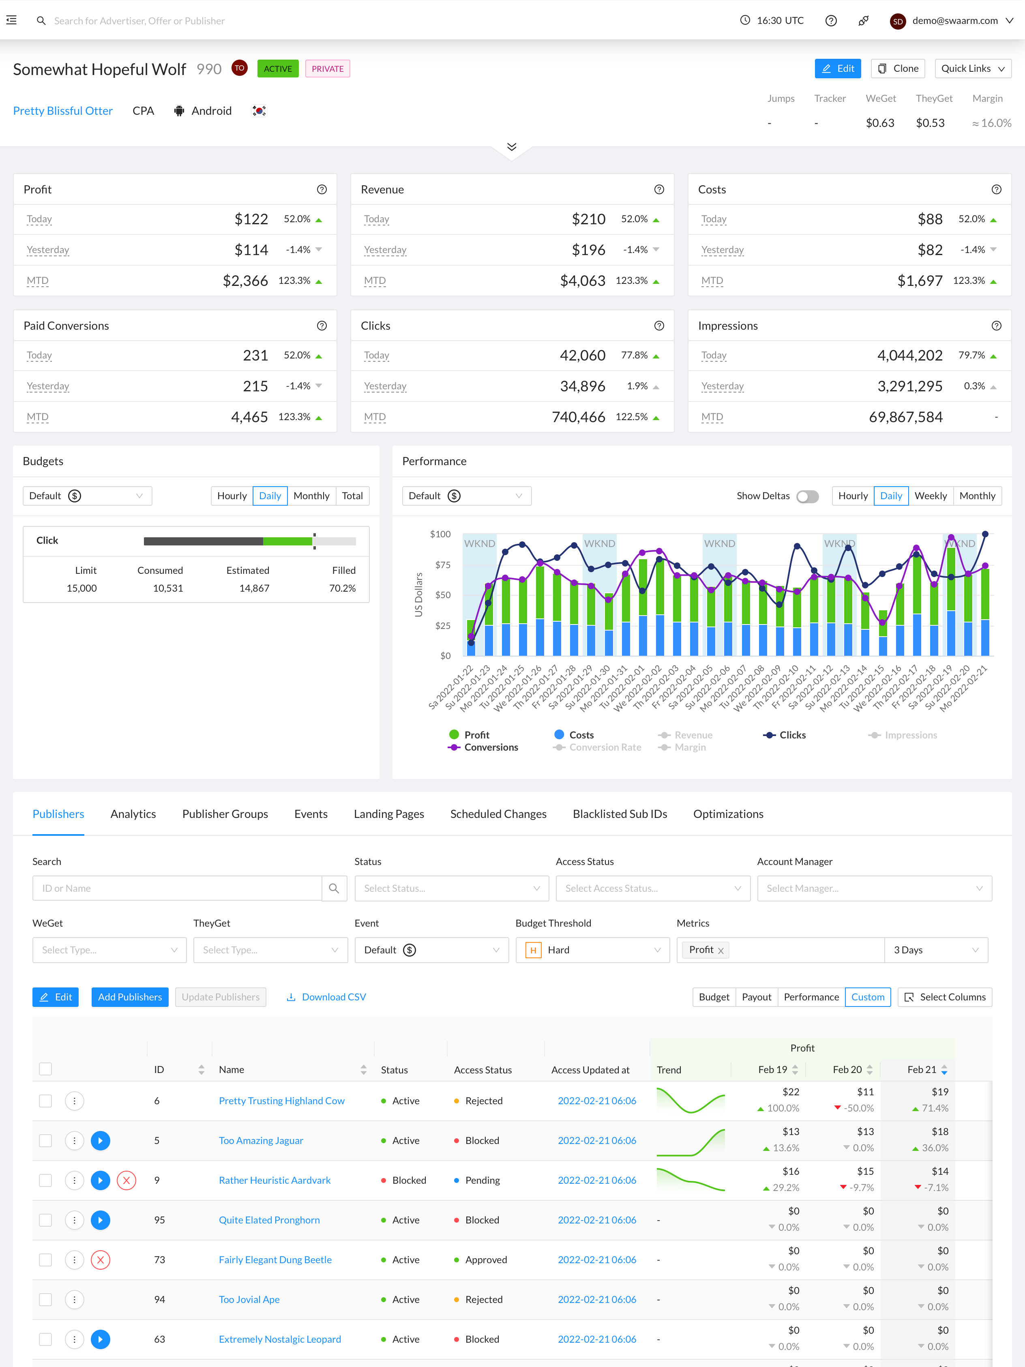Open the Blacklisted Sub IDs tab
Image resolution: width=1025 pixels, height=1367 pixels.
[x=620, y=814]
